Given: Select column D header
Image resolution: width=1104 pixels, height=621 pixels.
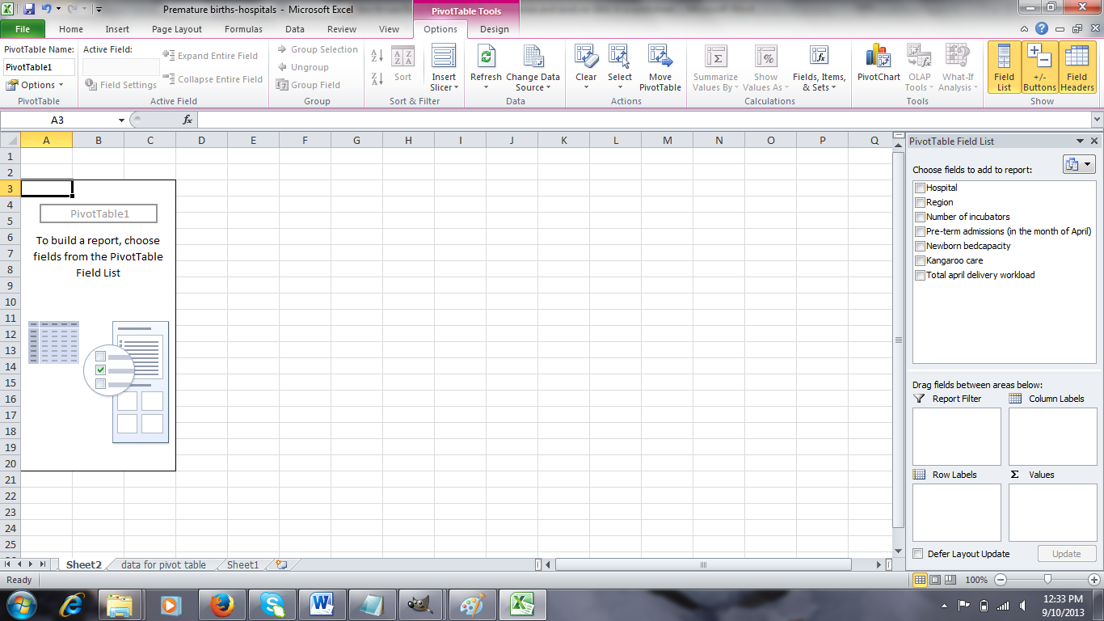Looking at the screenshot, I should pos(201,141).
